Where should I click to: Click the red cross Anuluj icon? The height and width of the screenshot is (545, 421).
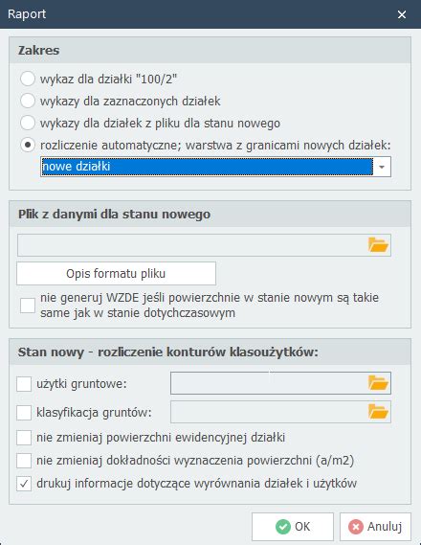356,527
